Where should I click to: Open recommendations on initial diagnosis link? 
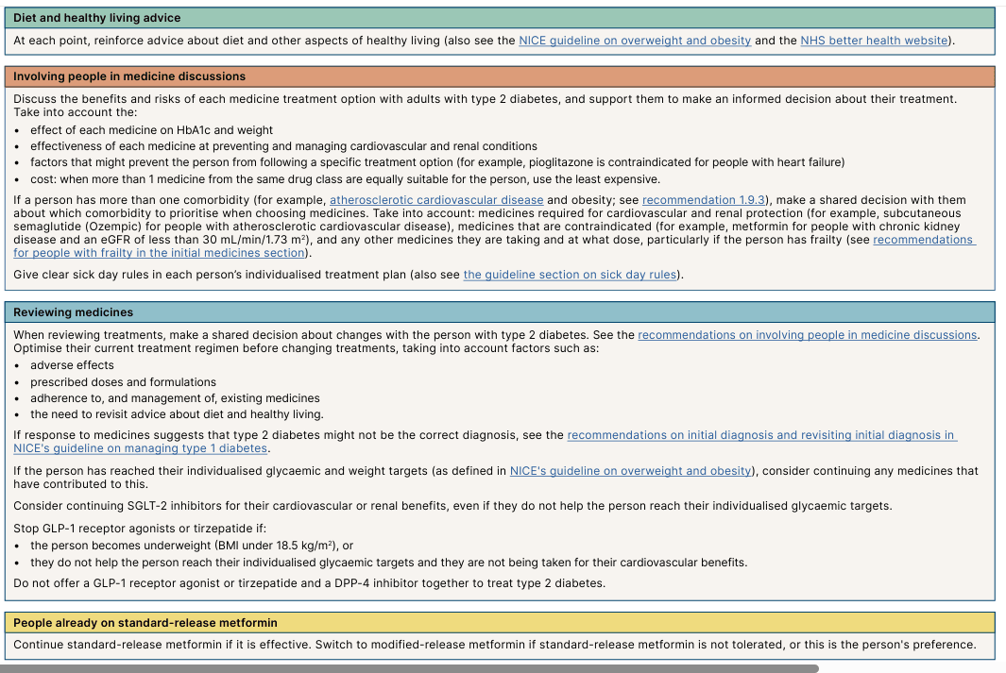760,435
